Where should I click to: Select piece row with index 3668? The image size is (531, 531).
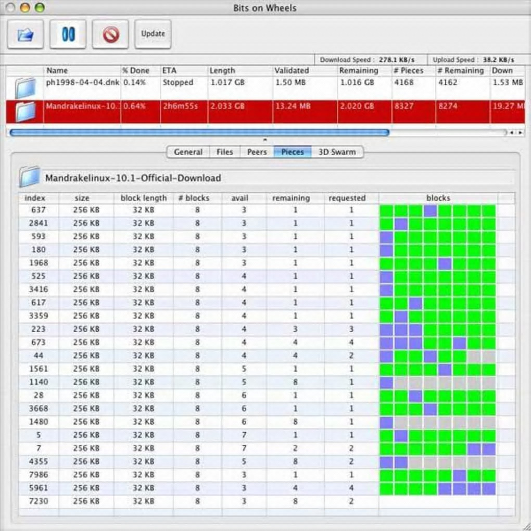(267, 409)
